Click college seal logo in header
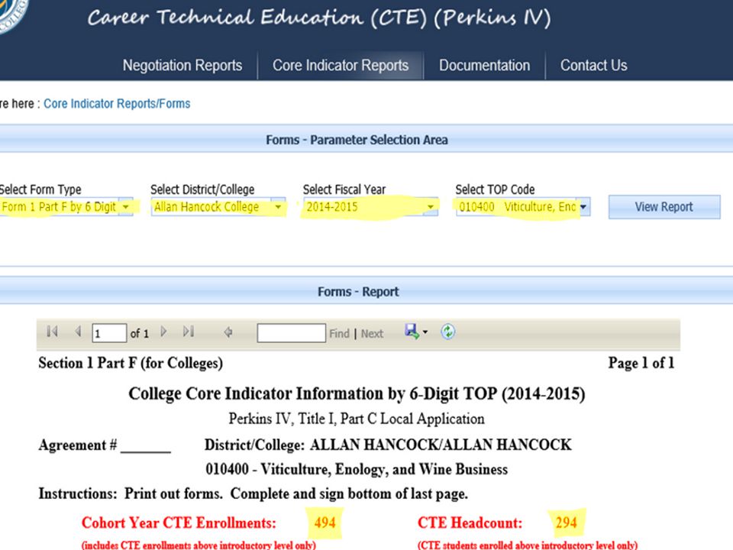The image size is (733, 550). pyautogui.click(x=11, y=15)
